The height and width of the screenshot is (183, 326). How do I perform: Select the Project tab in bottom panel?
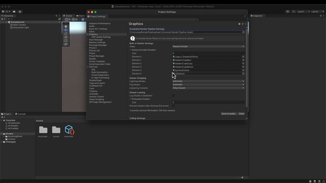click(x=6, y=114)
